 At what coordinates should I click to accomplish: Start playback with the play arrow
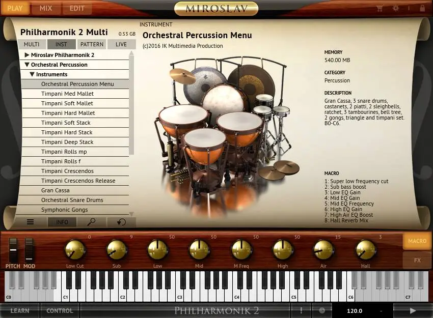pos(413,310)
